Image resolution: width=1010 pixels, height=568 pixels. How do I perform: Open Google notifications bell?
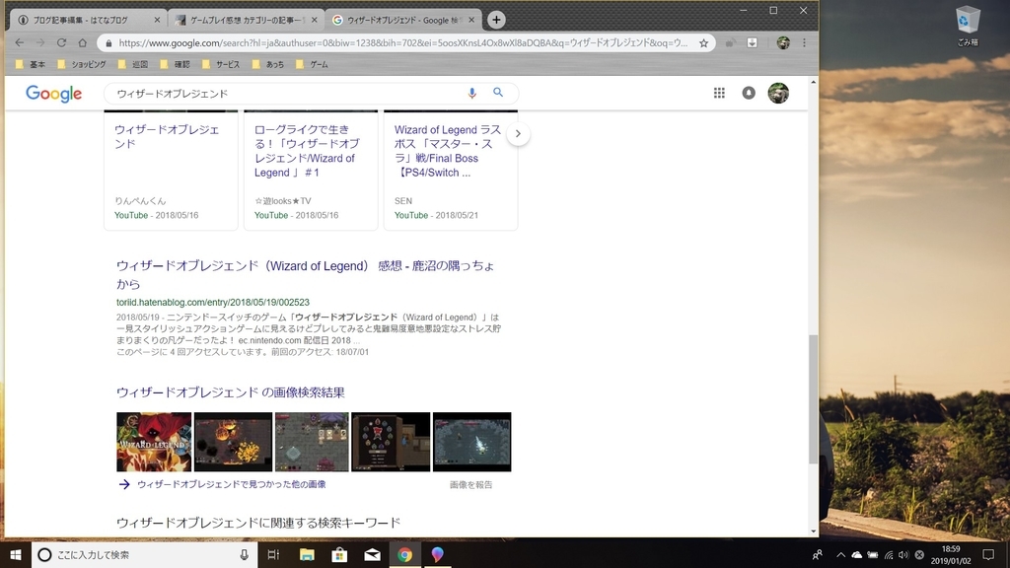(749, 93)
